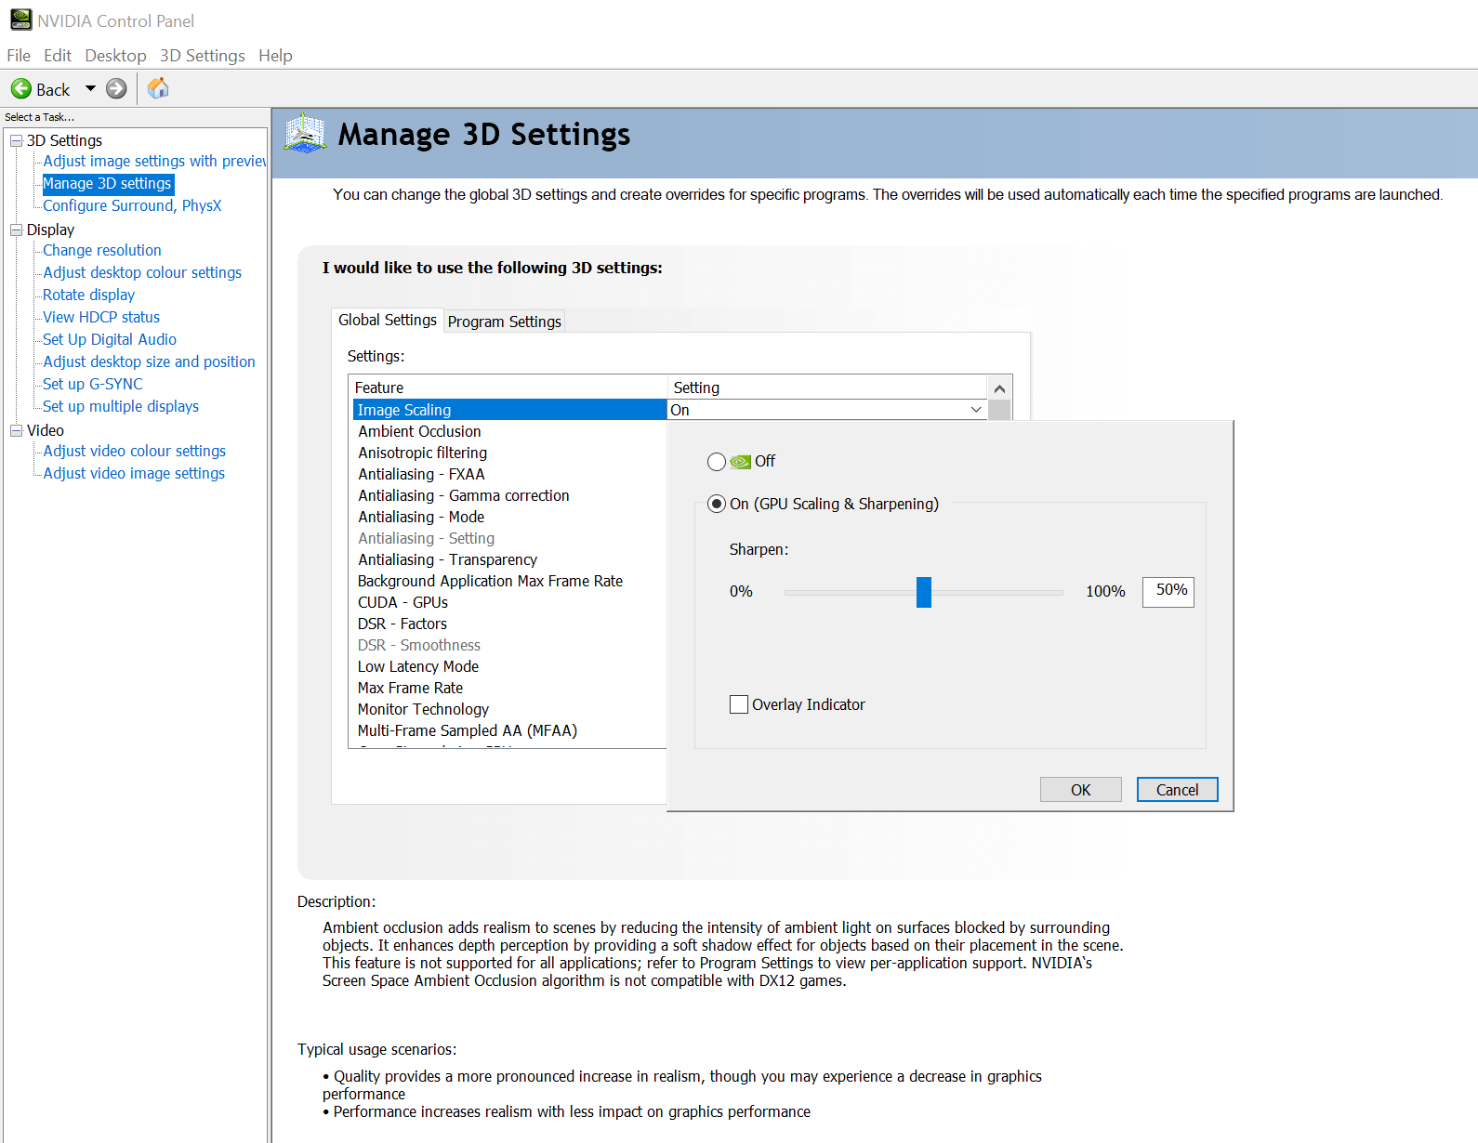The height and width of the screenshot is (1143, 1478).
Task: Open the Change resolution link
Action: click(102, 250)
